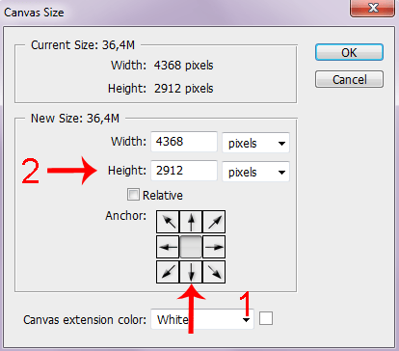This screenshot has width=399, height=351.
Task: Set anchor to top-left arrow
Action: [168, 222]
